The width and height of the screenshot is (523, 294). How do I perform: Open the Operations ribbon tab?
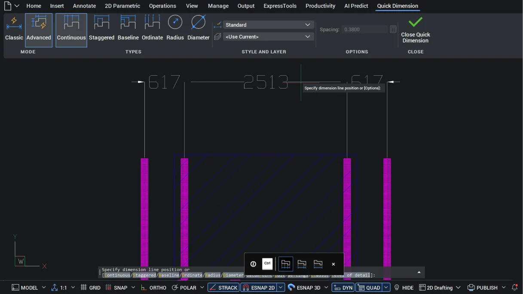click(x=162, y=6)
